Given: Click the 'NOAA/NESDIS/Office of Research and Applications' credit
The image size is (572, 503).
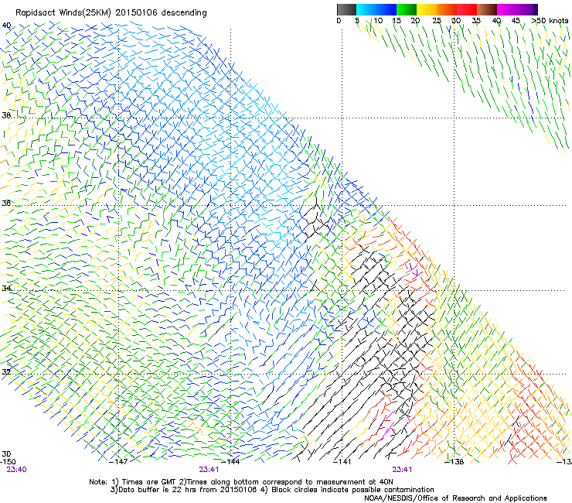Looking at the screenshot, I should pos(455,498).
